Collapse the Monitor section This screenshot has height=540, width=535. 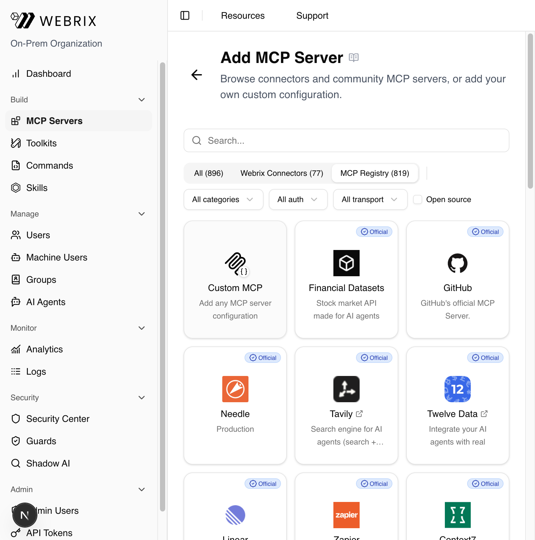142,328
